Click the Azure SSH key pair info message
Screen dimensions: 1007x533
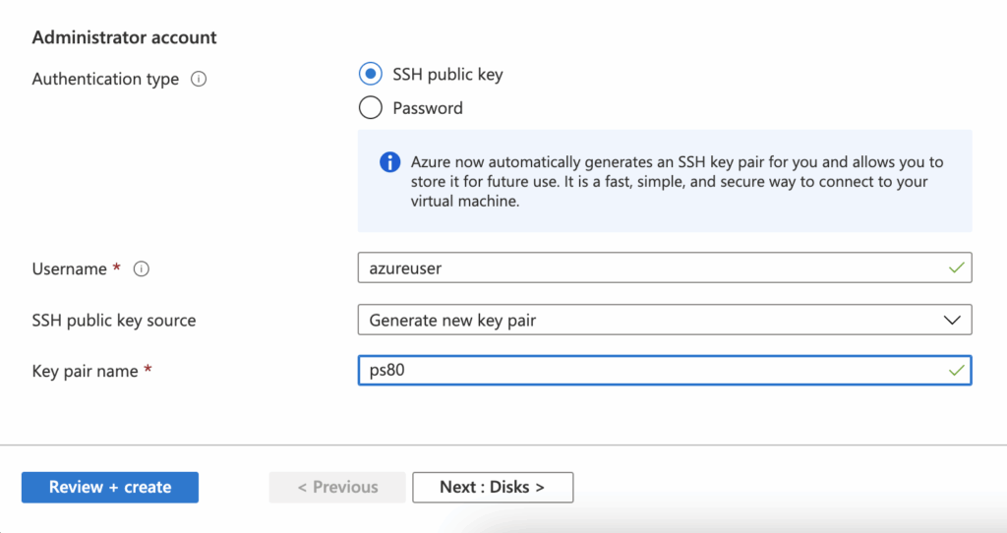(676, 181)
